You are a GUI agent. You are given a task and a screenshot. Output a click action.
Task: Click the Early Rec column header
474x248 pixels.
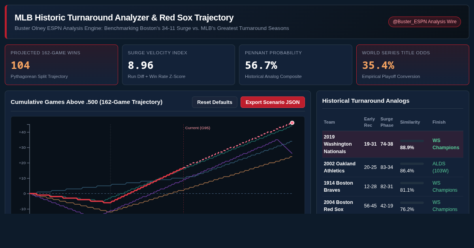[369, 122]
